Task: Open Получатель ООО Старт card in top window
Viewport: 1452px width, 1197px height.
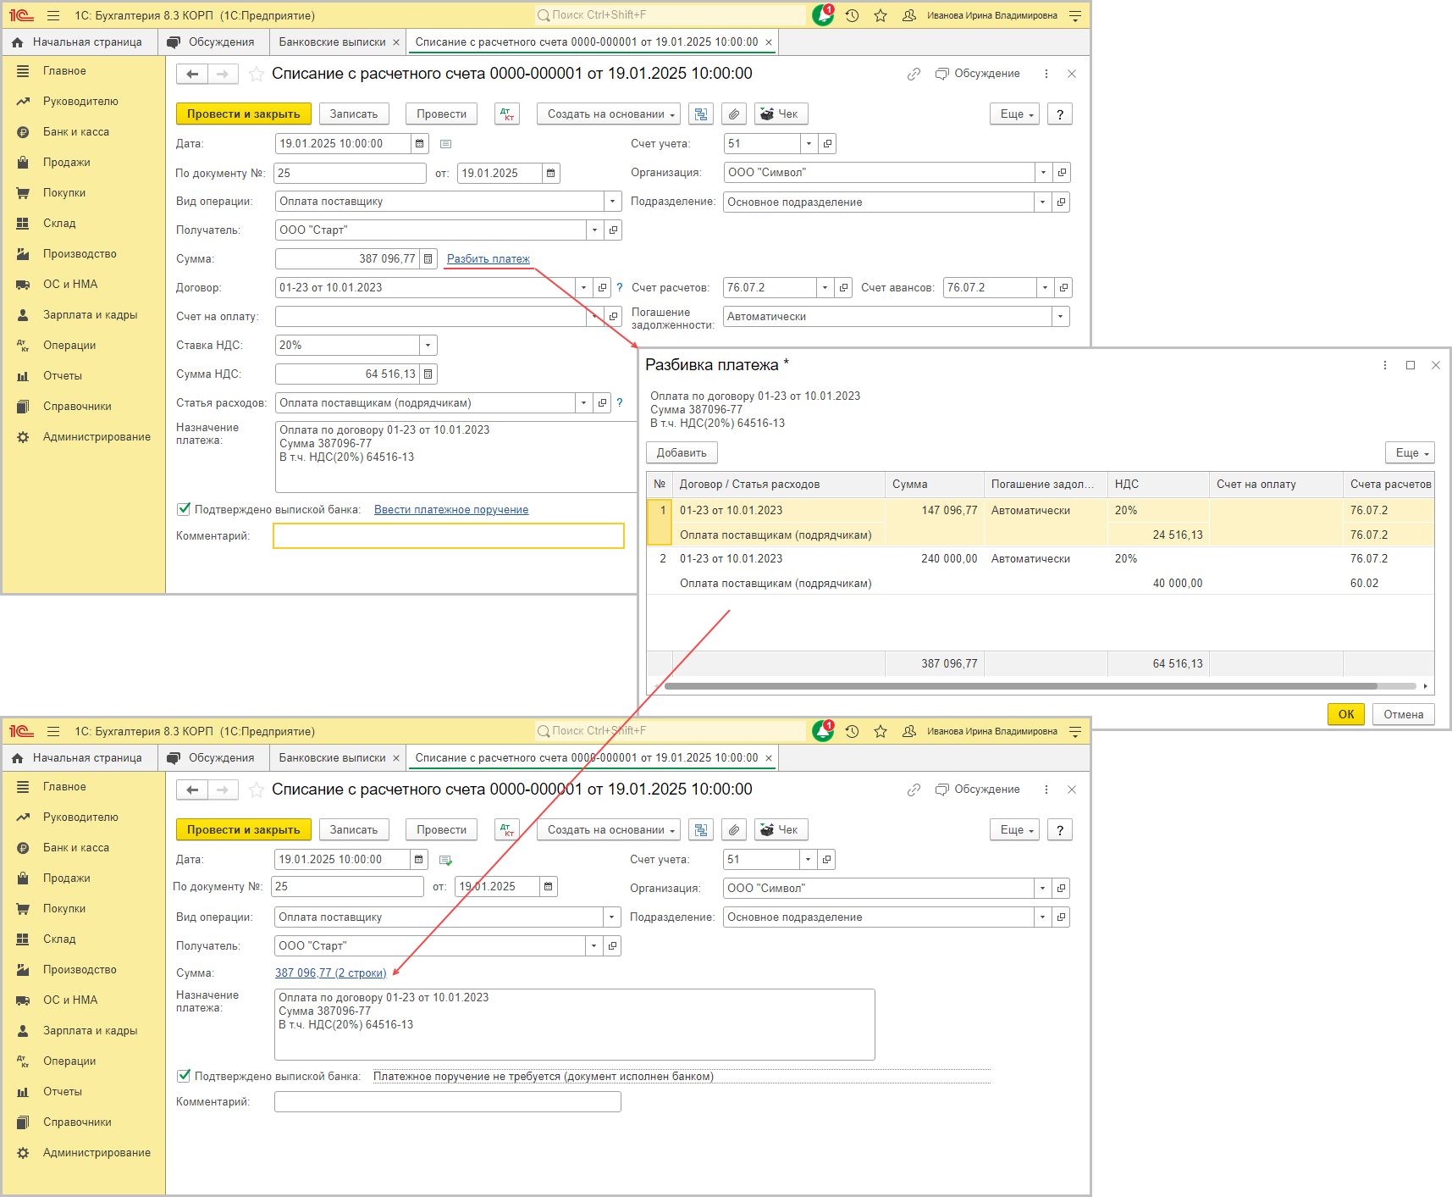Action: (x=613, y=230)
